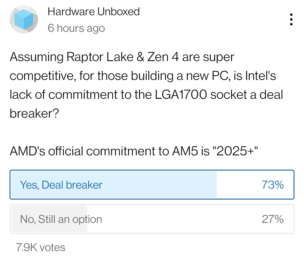304x262 pixels.
Task: Click the blue filled bar of the Yes option
Action: pos(114,185)
